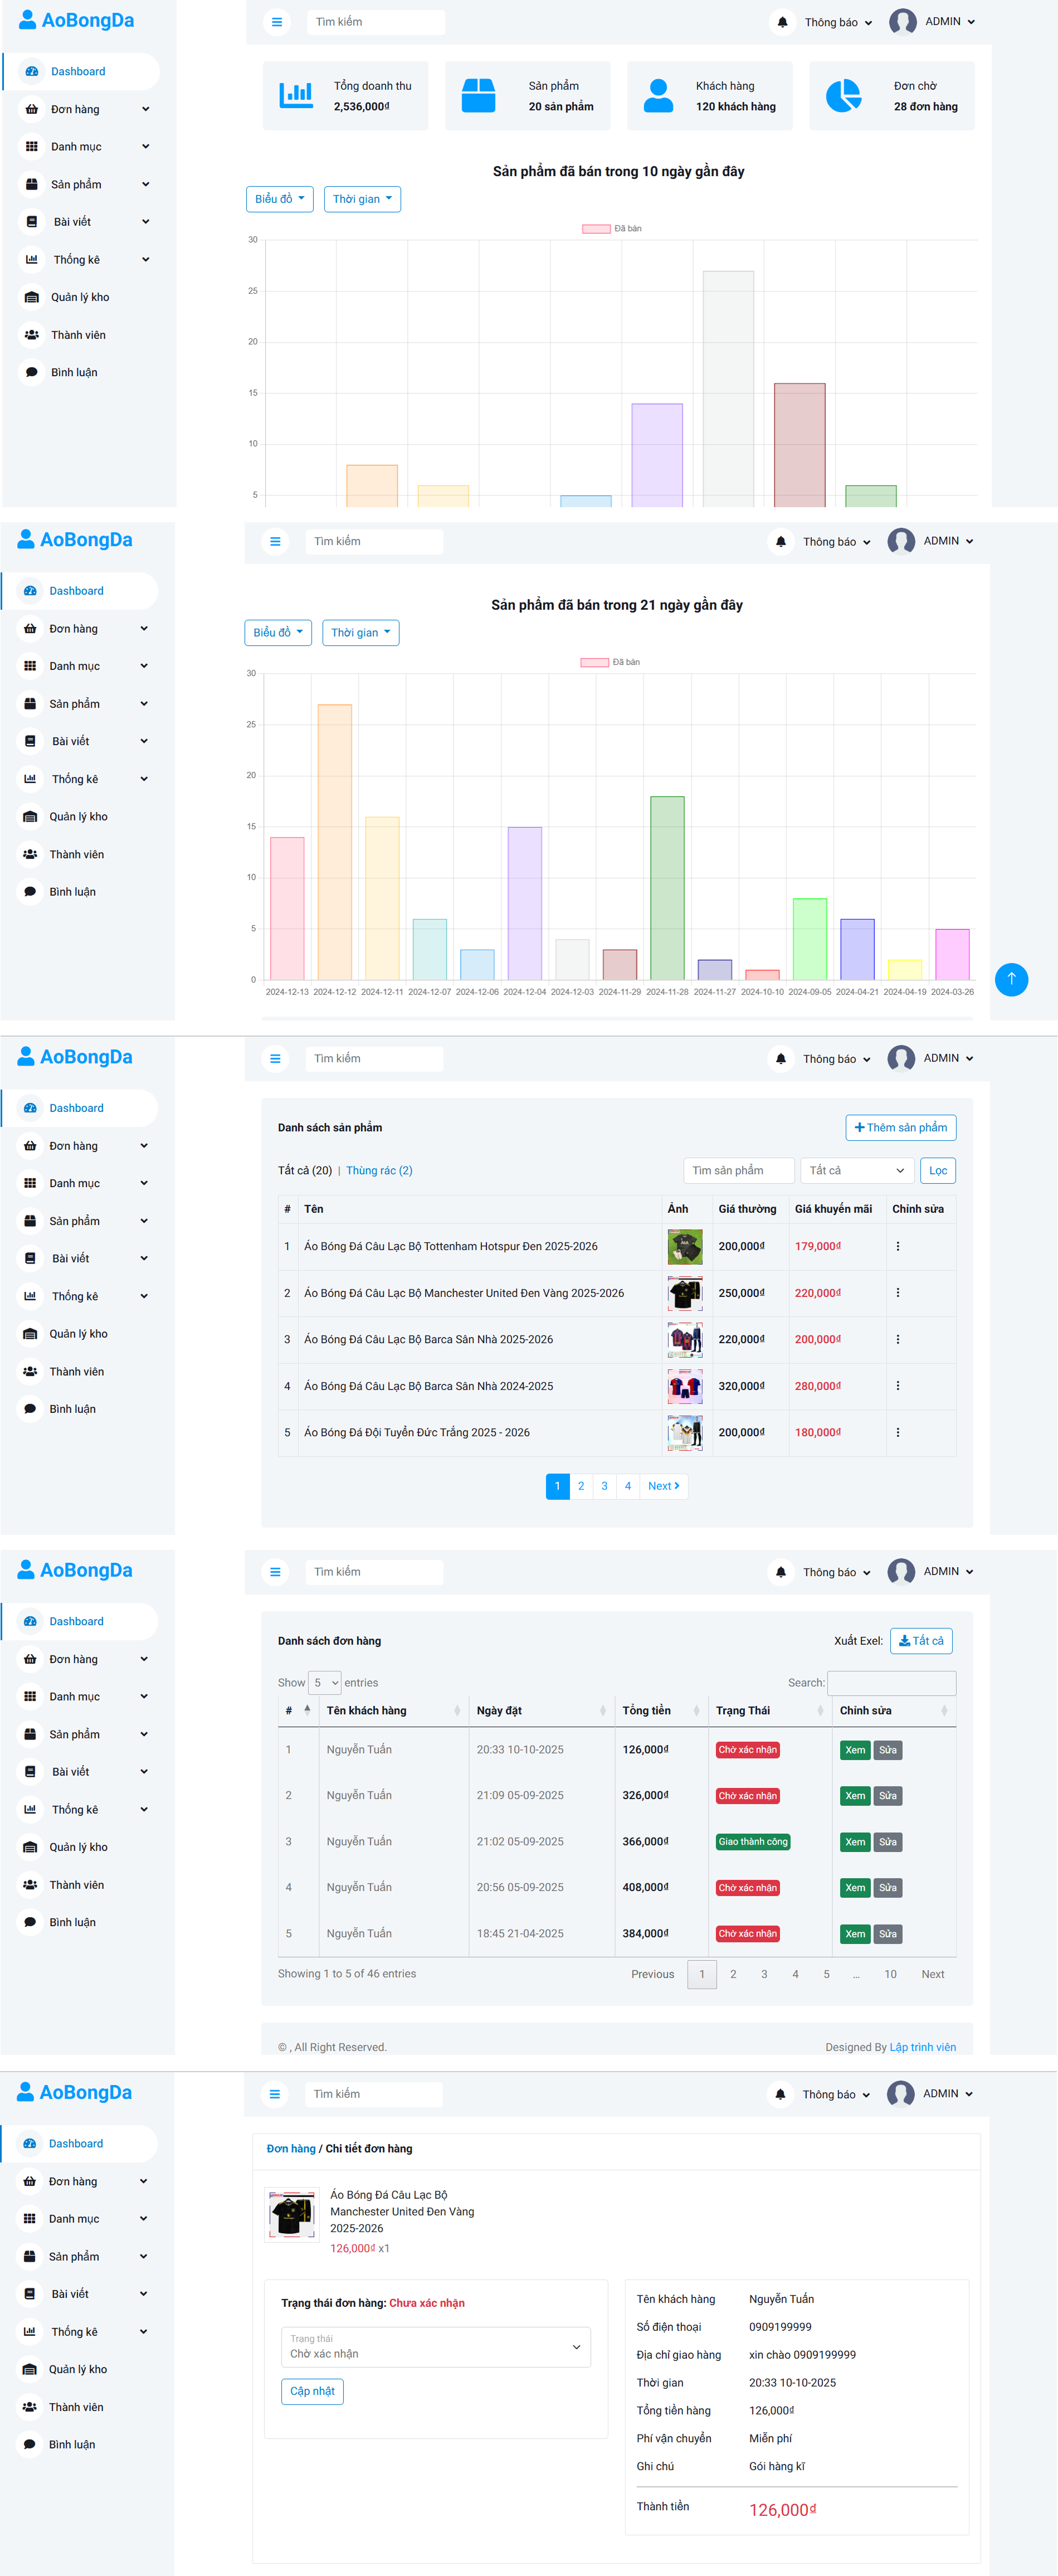Click the bar chart icon in Tổng doanh thu card
Viewport: 1058px width, 2576px height.
click(296, 96)
